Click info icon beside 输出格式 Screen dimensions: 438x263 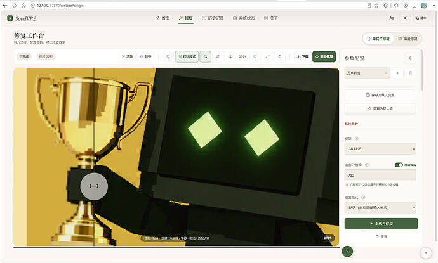[x=363, y=197]
